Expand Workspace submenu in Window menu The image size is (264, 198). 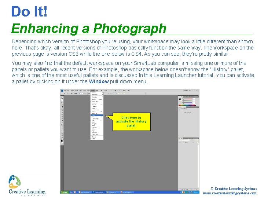97,95
